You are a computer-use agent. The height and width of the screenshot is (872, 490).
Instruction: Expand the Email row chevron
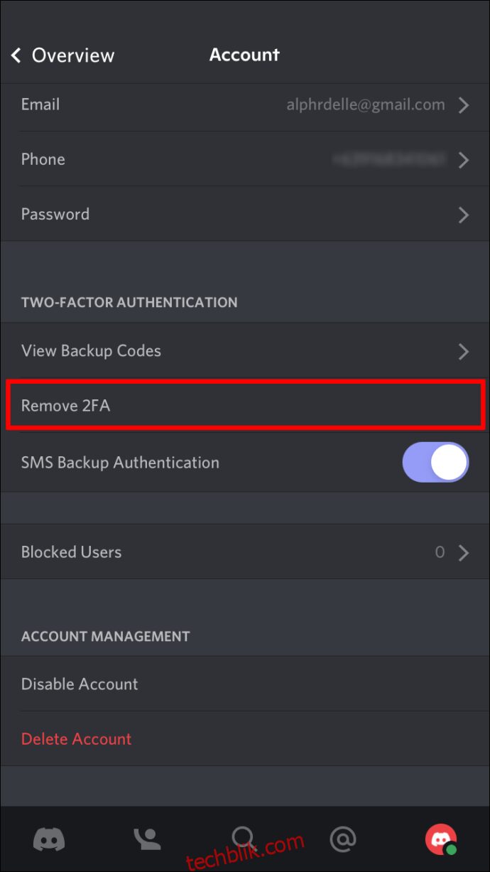(464, 105)
